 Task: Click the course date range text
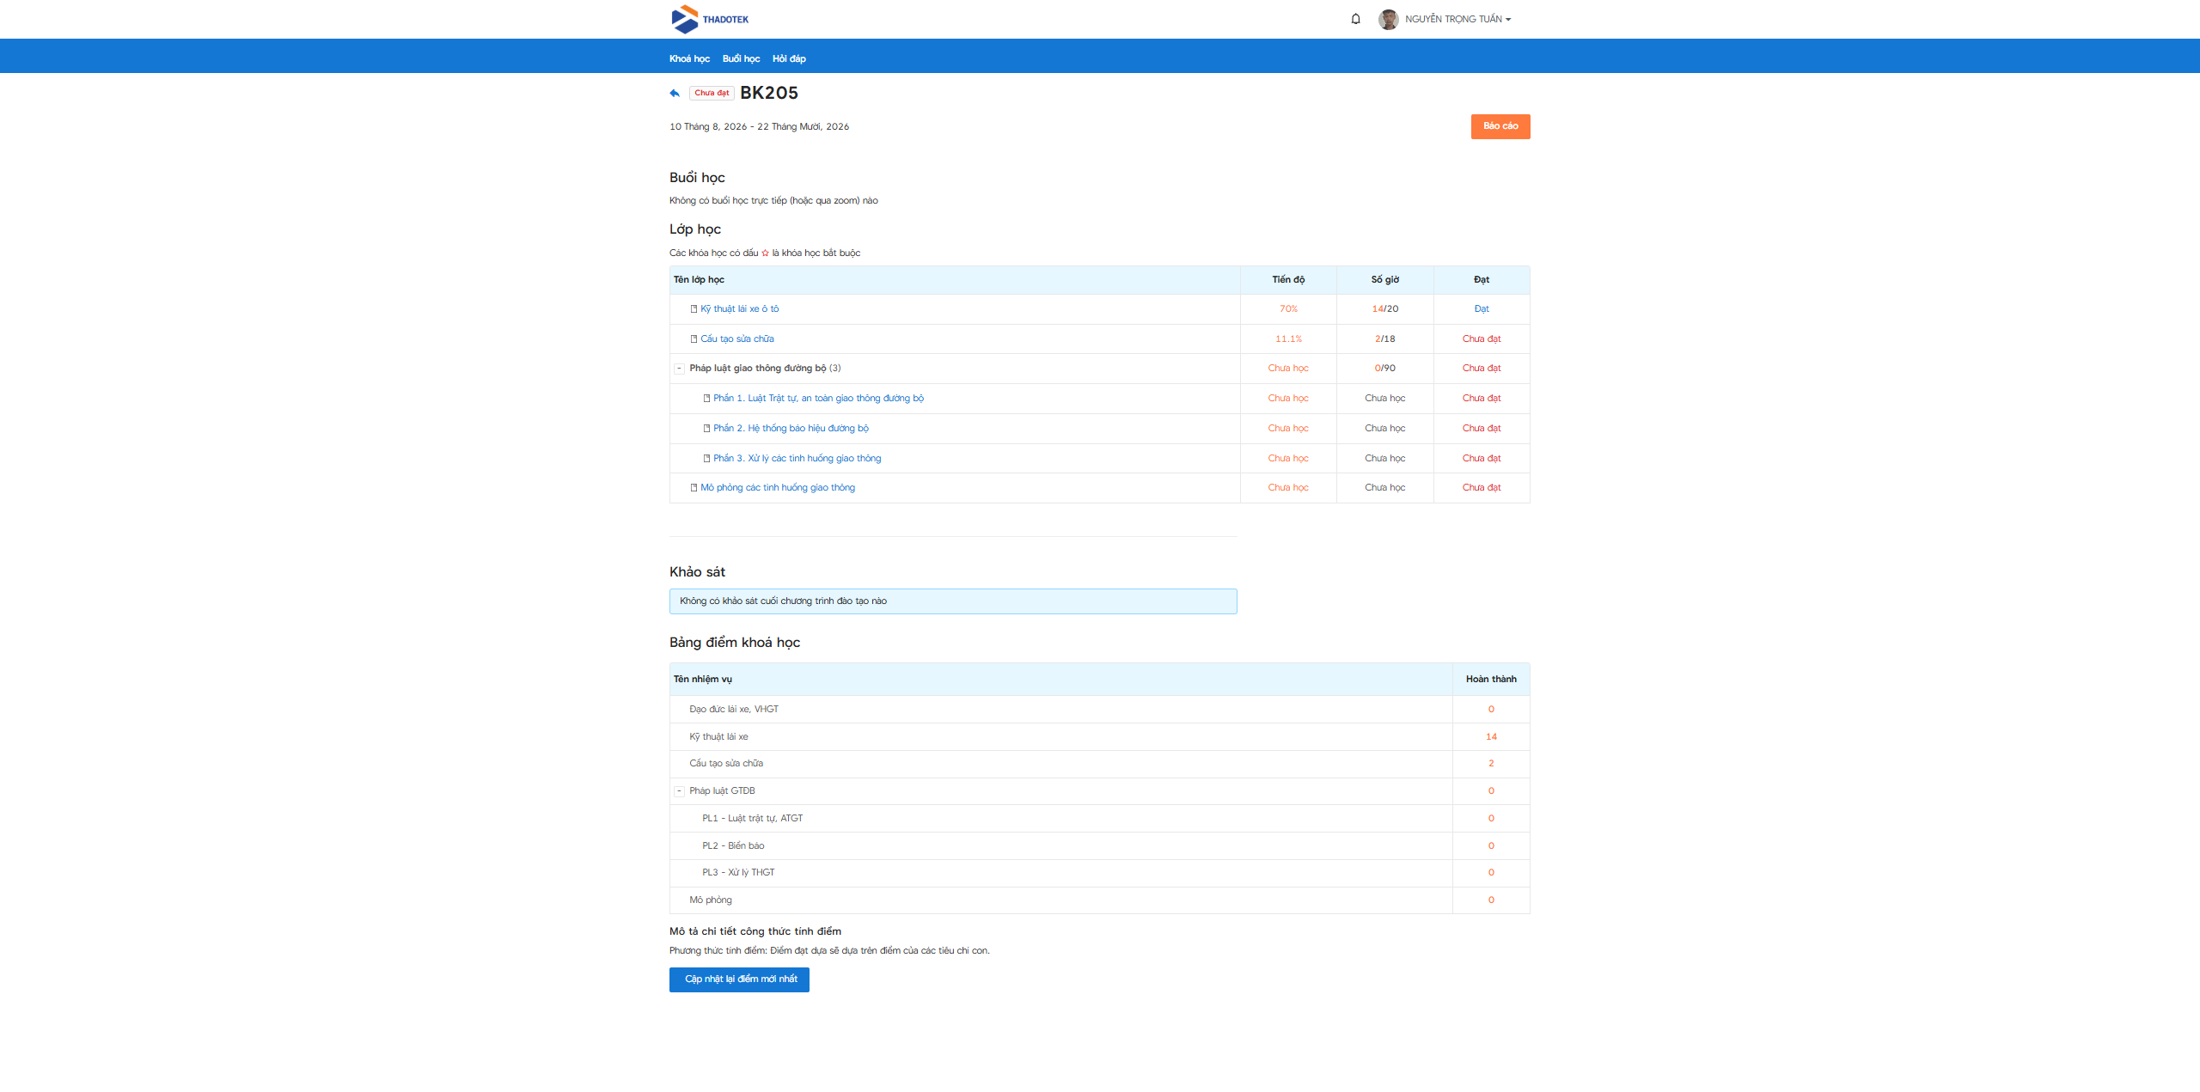click(x=759, y=127)
